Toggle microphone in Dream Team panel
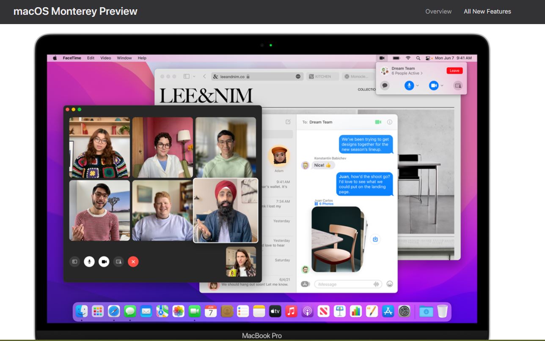Screen dimensions: 545x341 coord(409,85)
